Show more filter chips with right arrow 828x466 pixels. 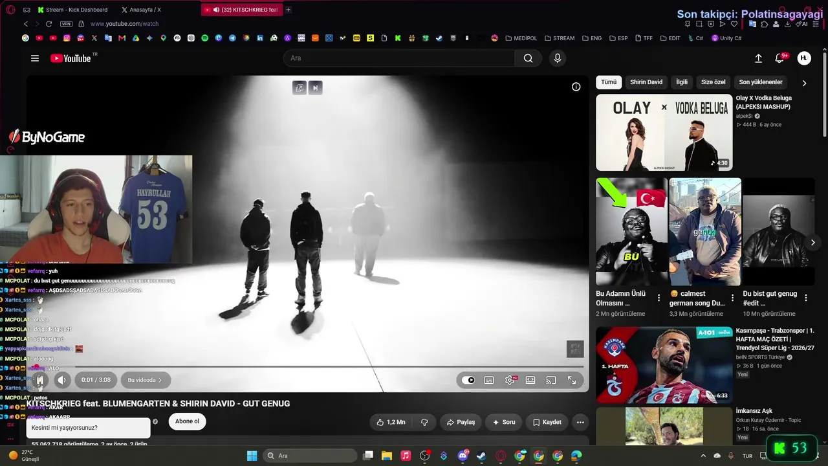[x=804, y=83]
